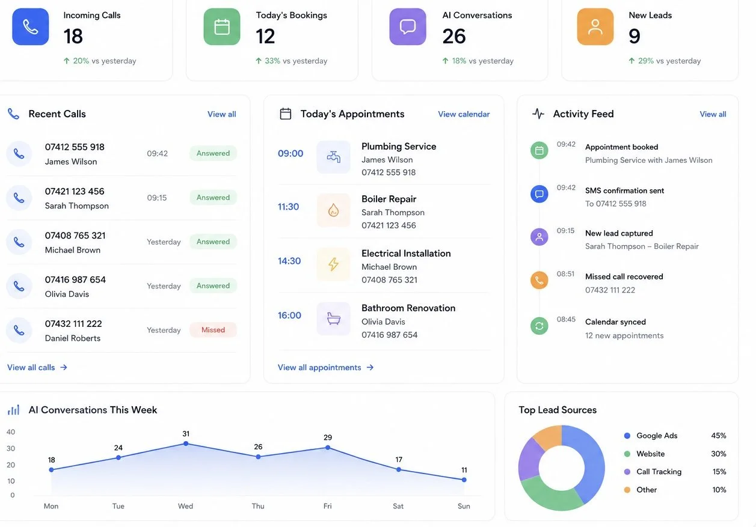Click the bar chart icon beside AI Conversations This Week
This screenshot has width=756, height=527.
tap(13, 410)
